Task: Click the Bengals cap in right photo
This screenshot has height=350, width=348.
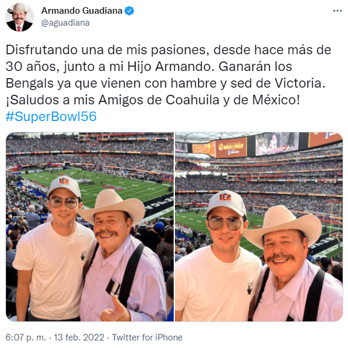Action: coord(226,202)
